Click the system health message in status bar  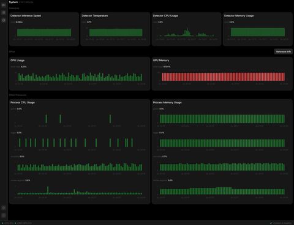pyautogui.click(x=281, y=223)
